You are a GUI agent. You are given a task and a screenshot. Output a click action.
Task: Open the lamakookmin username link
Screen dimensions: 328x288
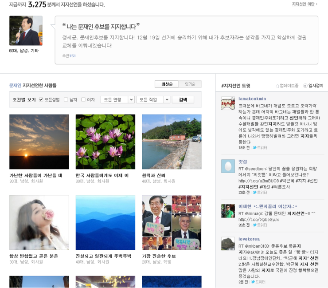click(252, 99)
